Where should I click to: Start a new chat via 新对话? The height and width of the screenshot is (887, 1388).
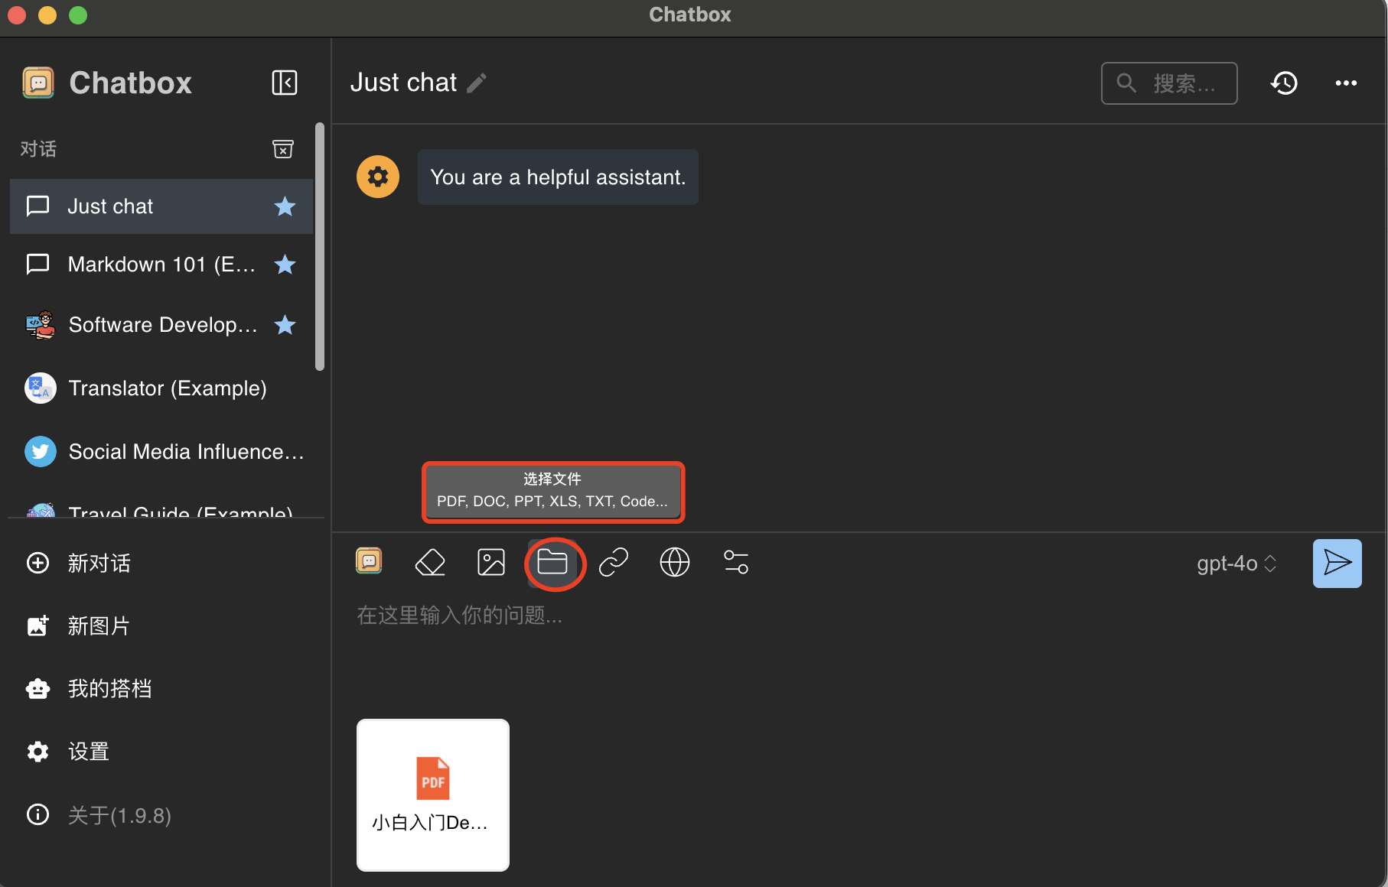point(161,564)
